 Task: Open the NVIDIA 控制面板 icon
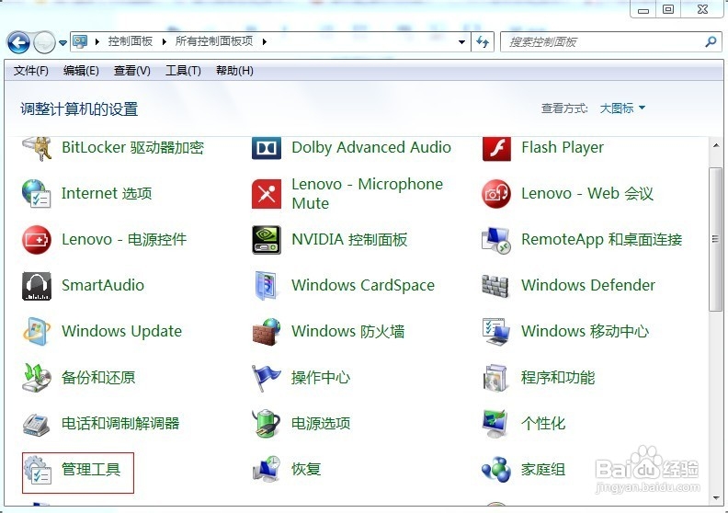coord(267,240)
